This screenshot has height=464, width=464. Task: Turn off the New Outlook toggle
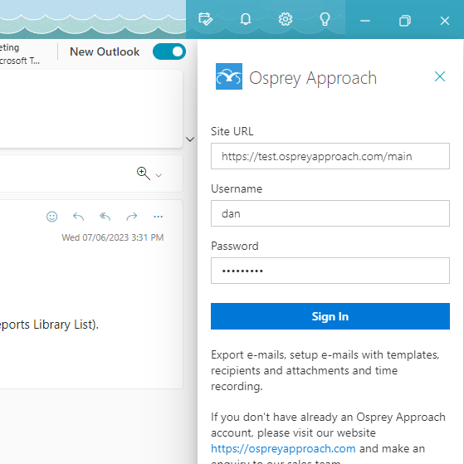click(169, 51)
